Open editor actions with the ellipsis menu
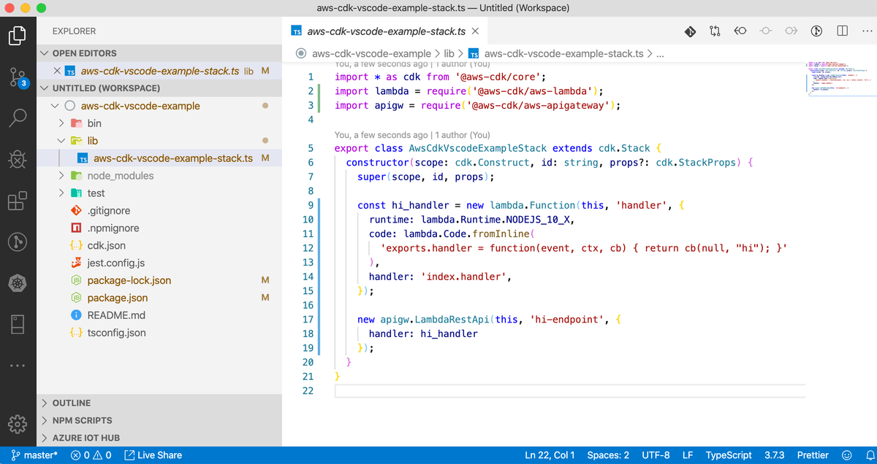The height and width of the screenshot is (464, 877). [x=866, y=31]
